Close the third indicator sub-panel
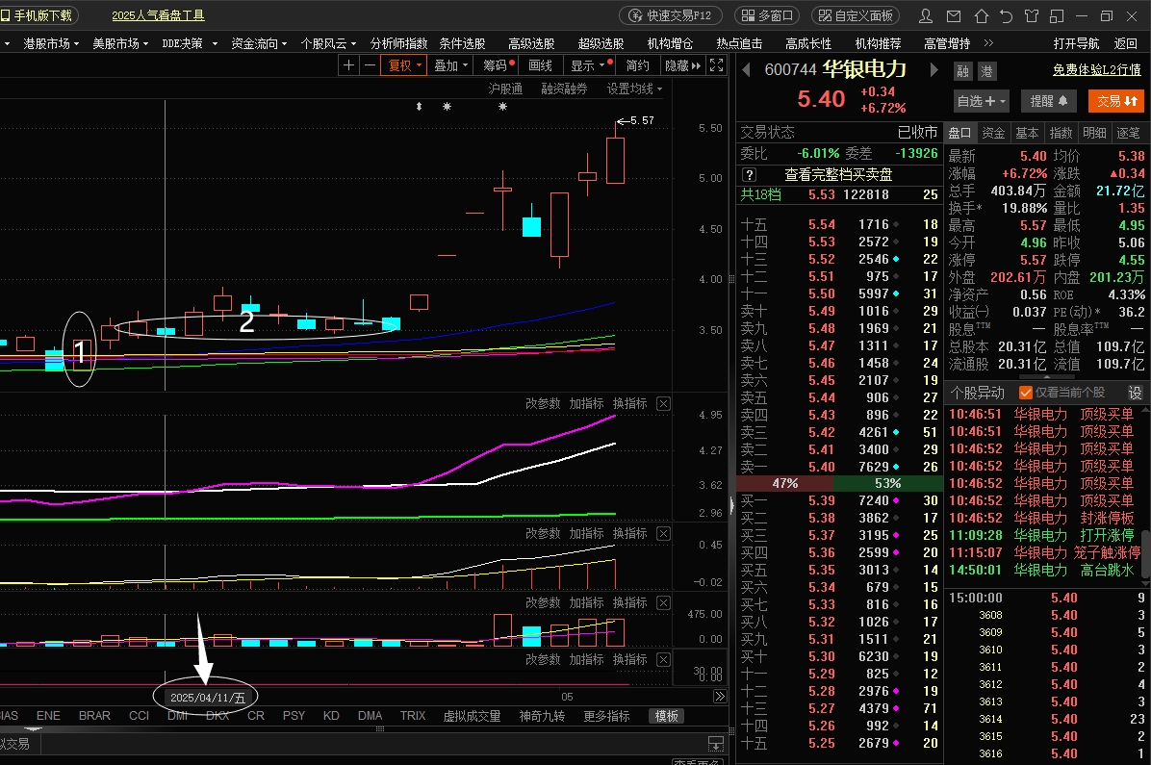1151x765 pixels. [663, 602]
